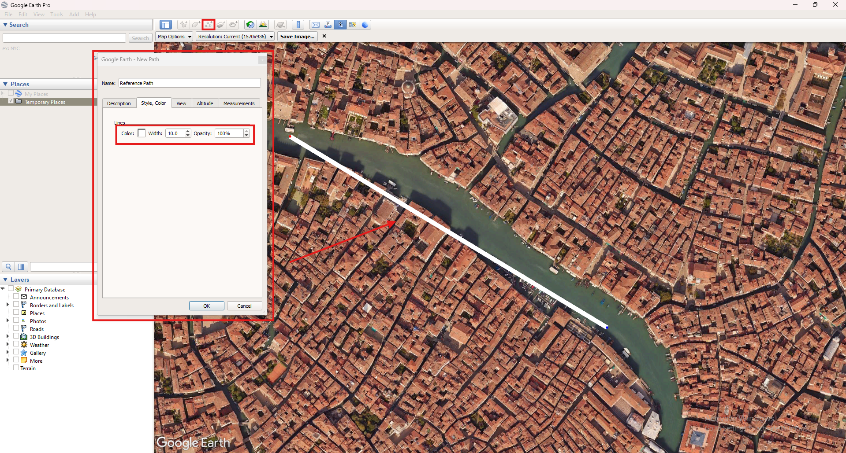This screenshot has height=453, width=846.
Task: Select the Ruler tool icon
Action: point(298,25)
